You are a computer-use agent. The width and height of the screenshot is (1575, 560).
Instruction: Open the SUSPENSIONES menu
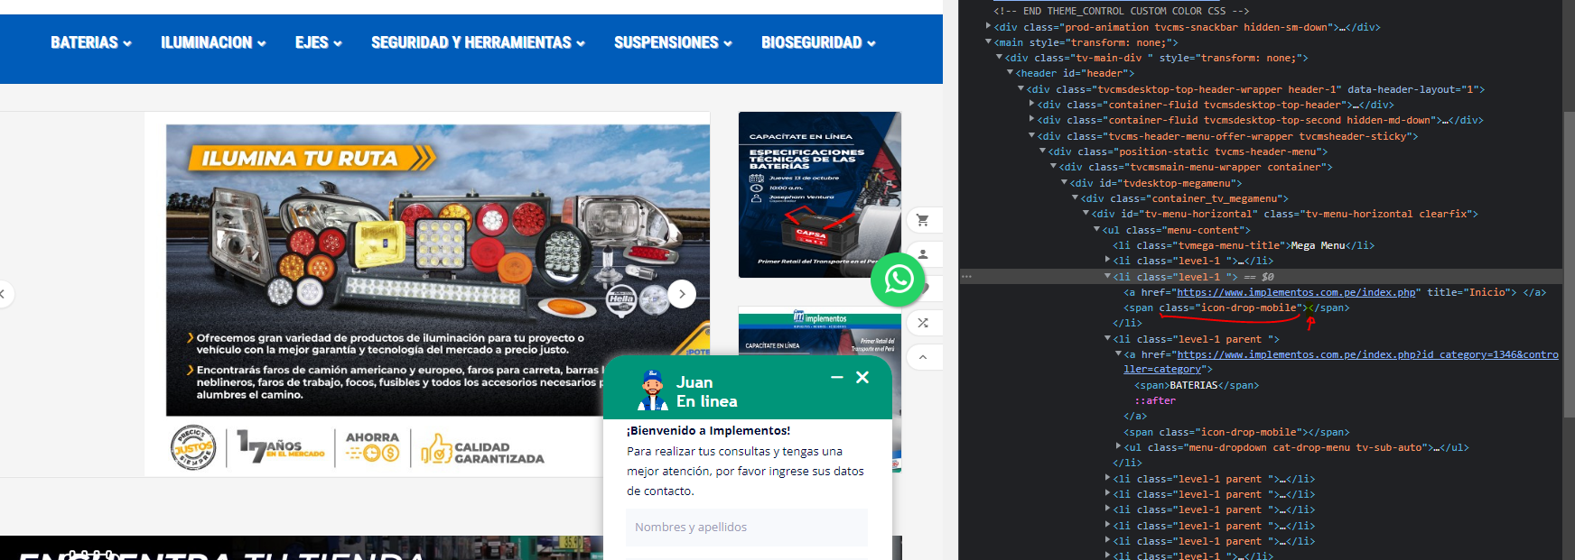click(673, 42)
